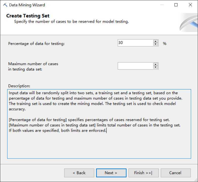Click the Data Mining Wizard title bar icon
The image size is (198, 182).
click(x=5, y=5)
